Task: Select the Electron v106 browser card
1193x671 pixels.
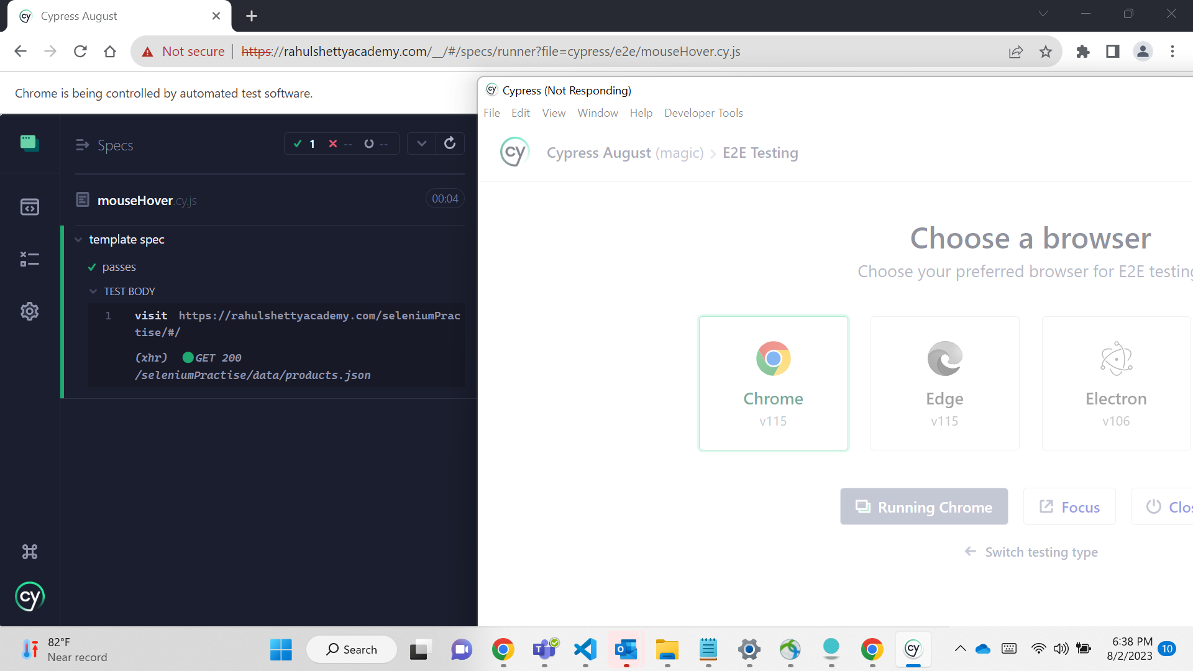Action: click(1116, 383)
